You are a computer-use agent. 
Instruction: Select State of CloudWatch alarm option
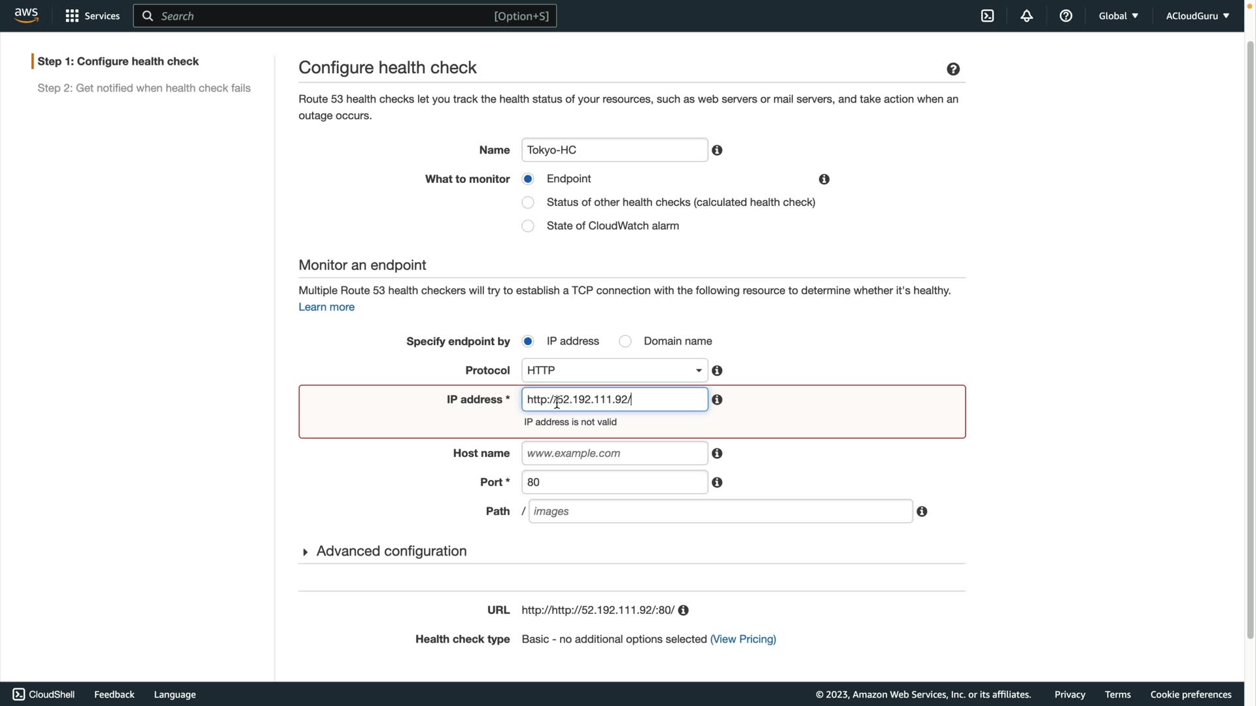coord(528,226)
